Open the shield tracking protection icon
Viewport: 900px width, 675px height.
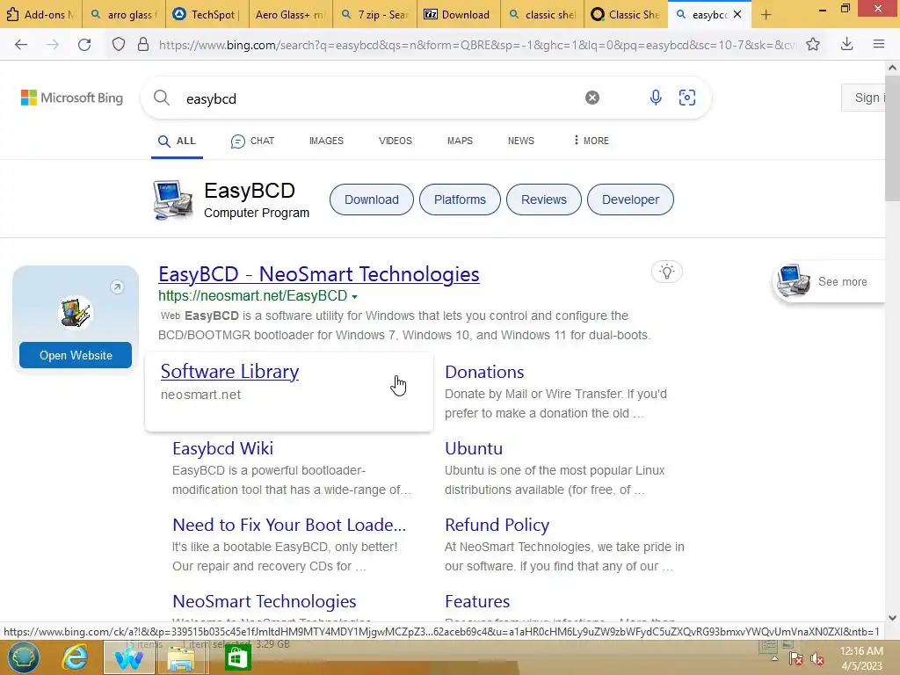tap(119, 44)
